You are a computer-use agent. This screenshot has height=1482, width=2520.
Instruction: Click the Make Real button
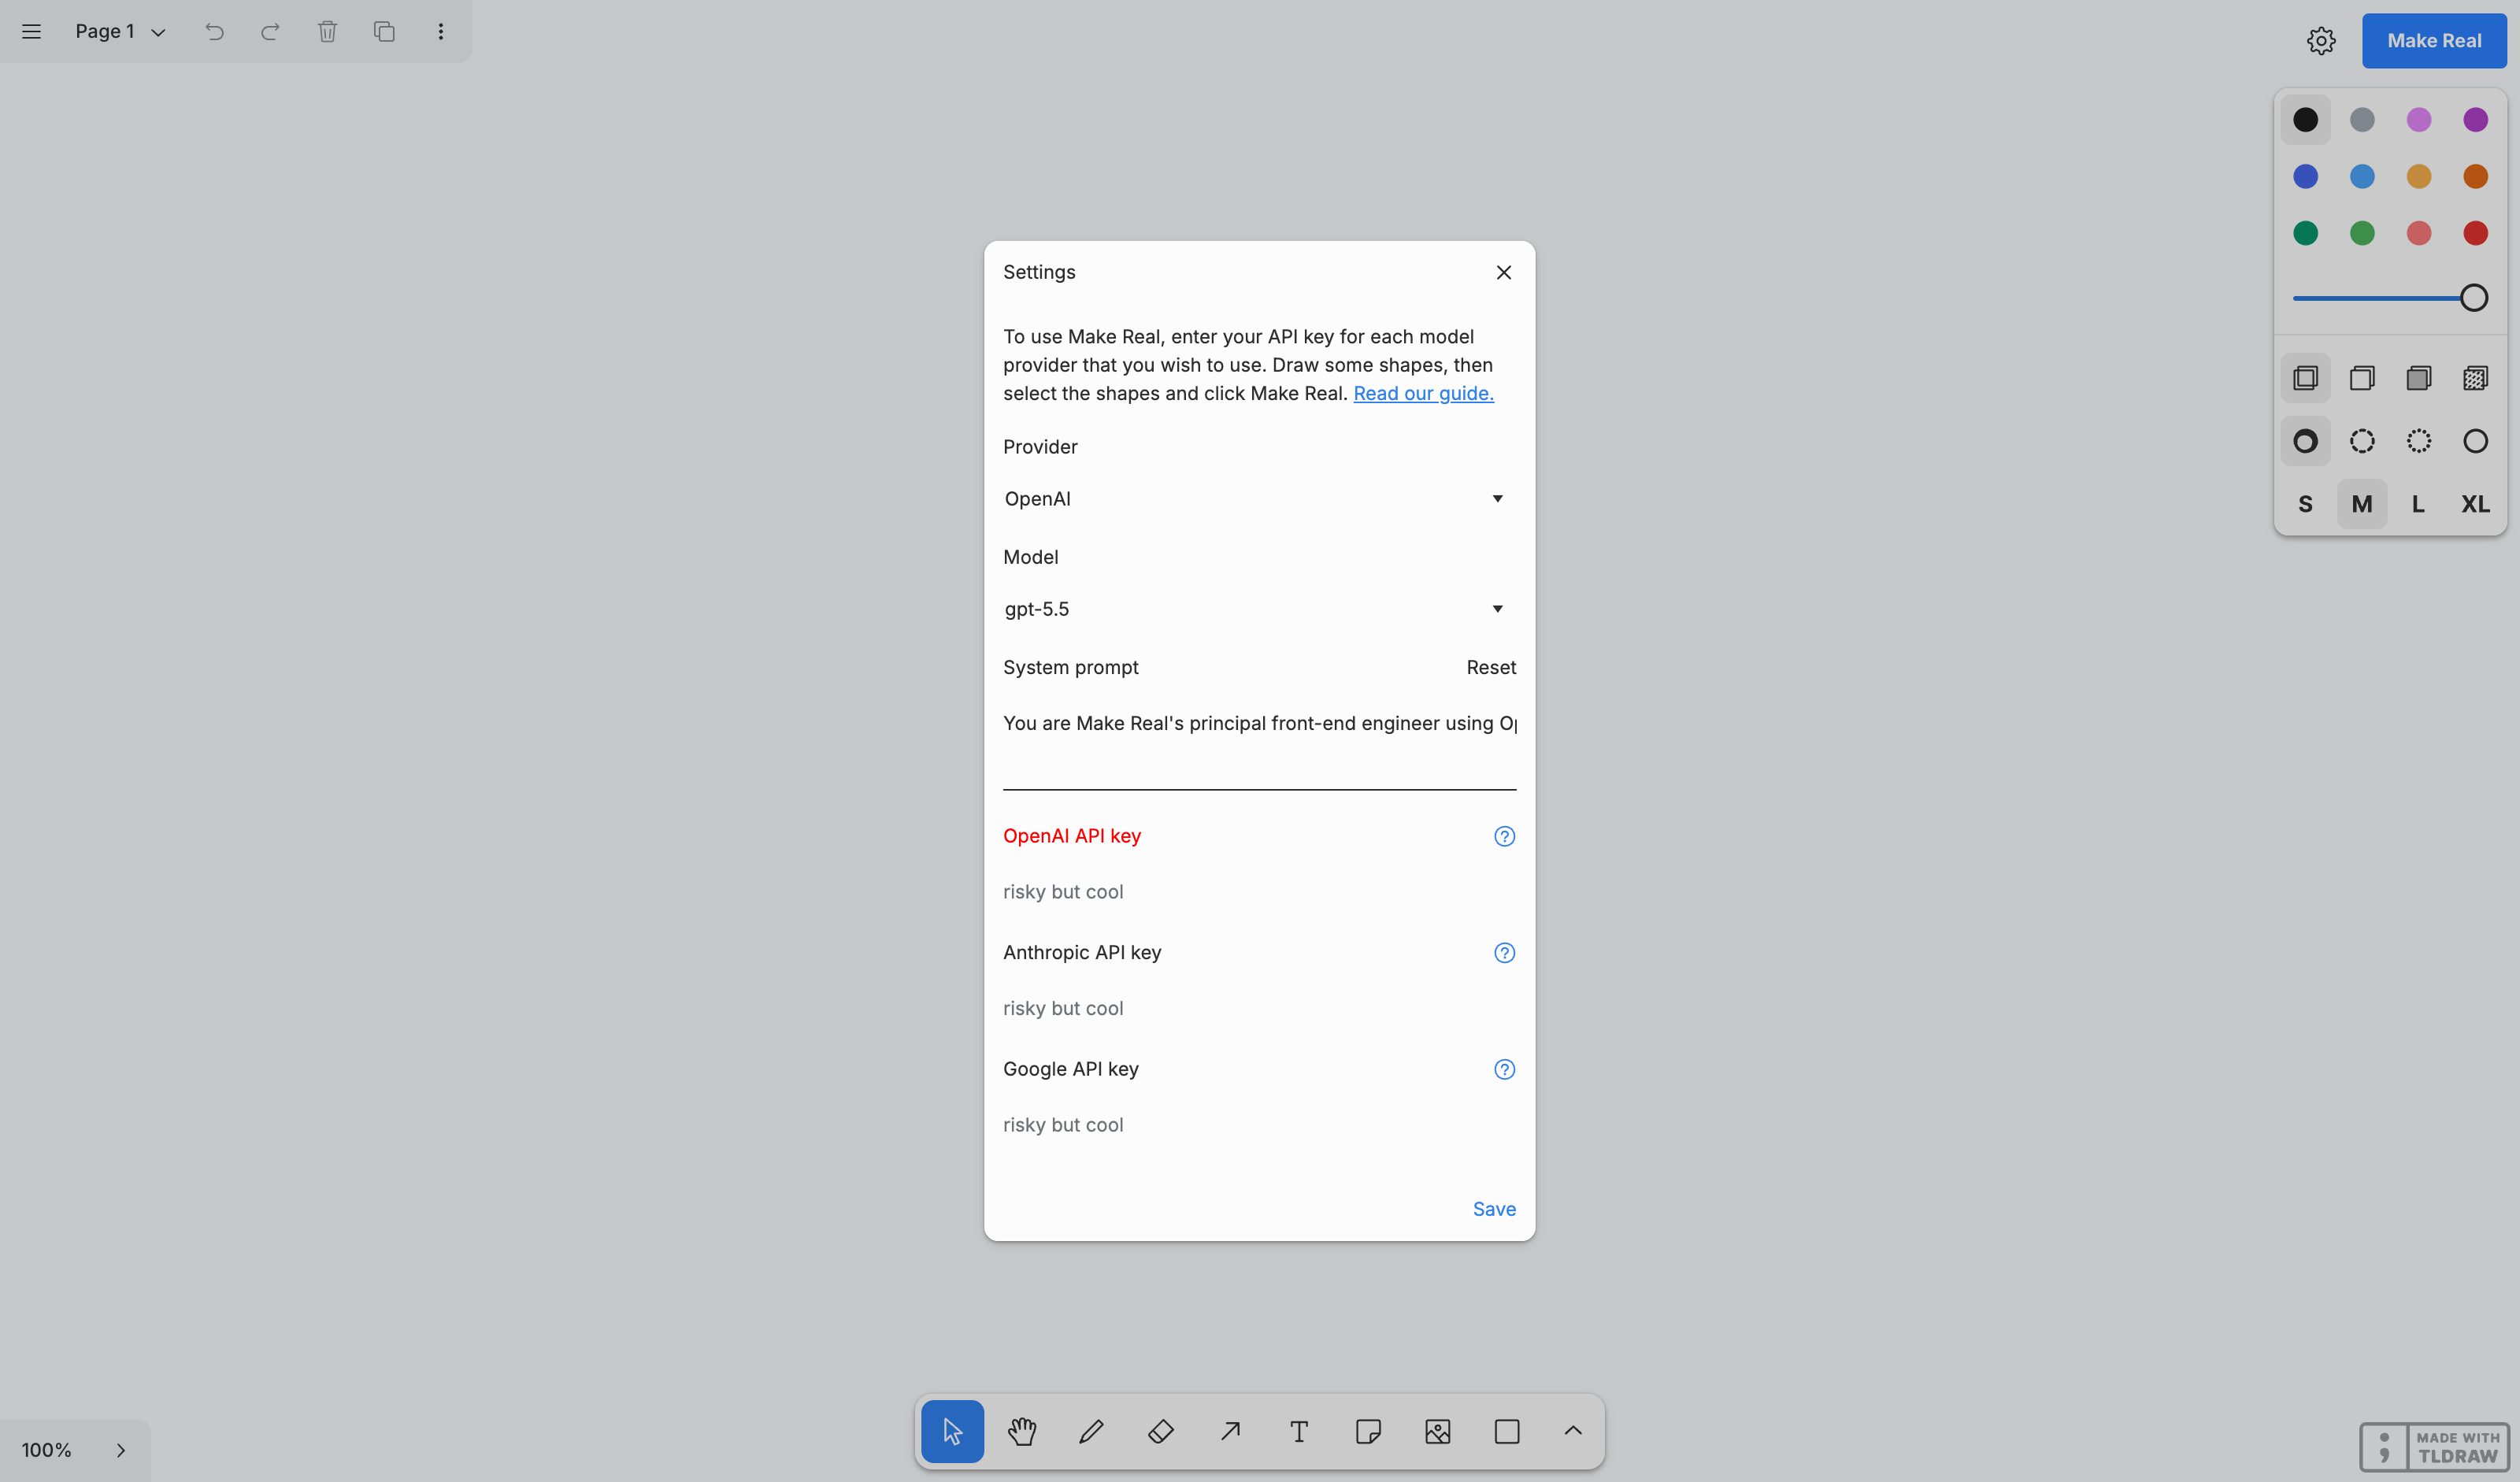tap(2434, 41)
